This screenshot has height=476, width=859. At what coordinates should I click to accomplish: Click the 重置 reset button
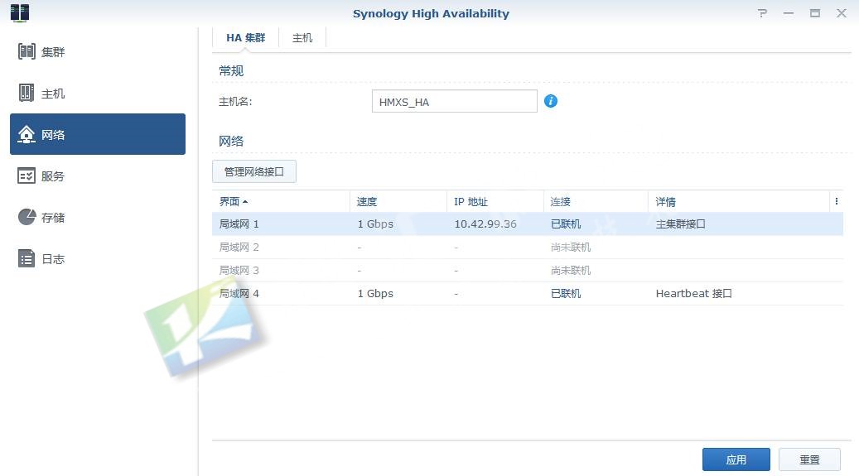point(809,459)
